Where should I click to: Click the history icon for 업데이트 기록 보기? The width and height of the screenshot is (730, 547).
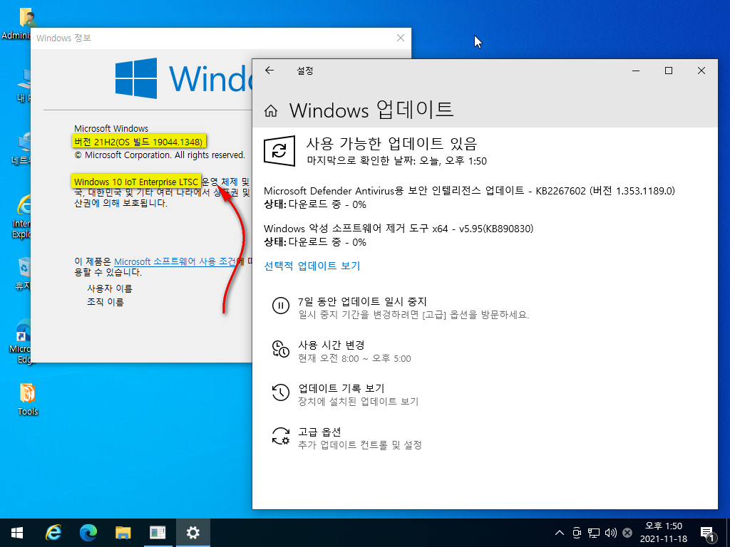280,392
